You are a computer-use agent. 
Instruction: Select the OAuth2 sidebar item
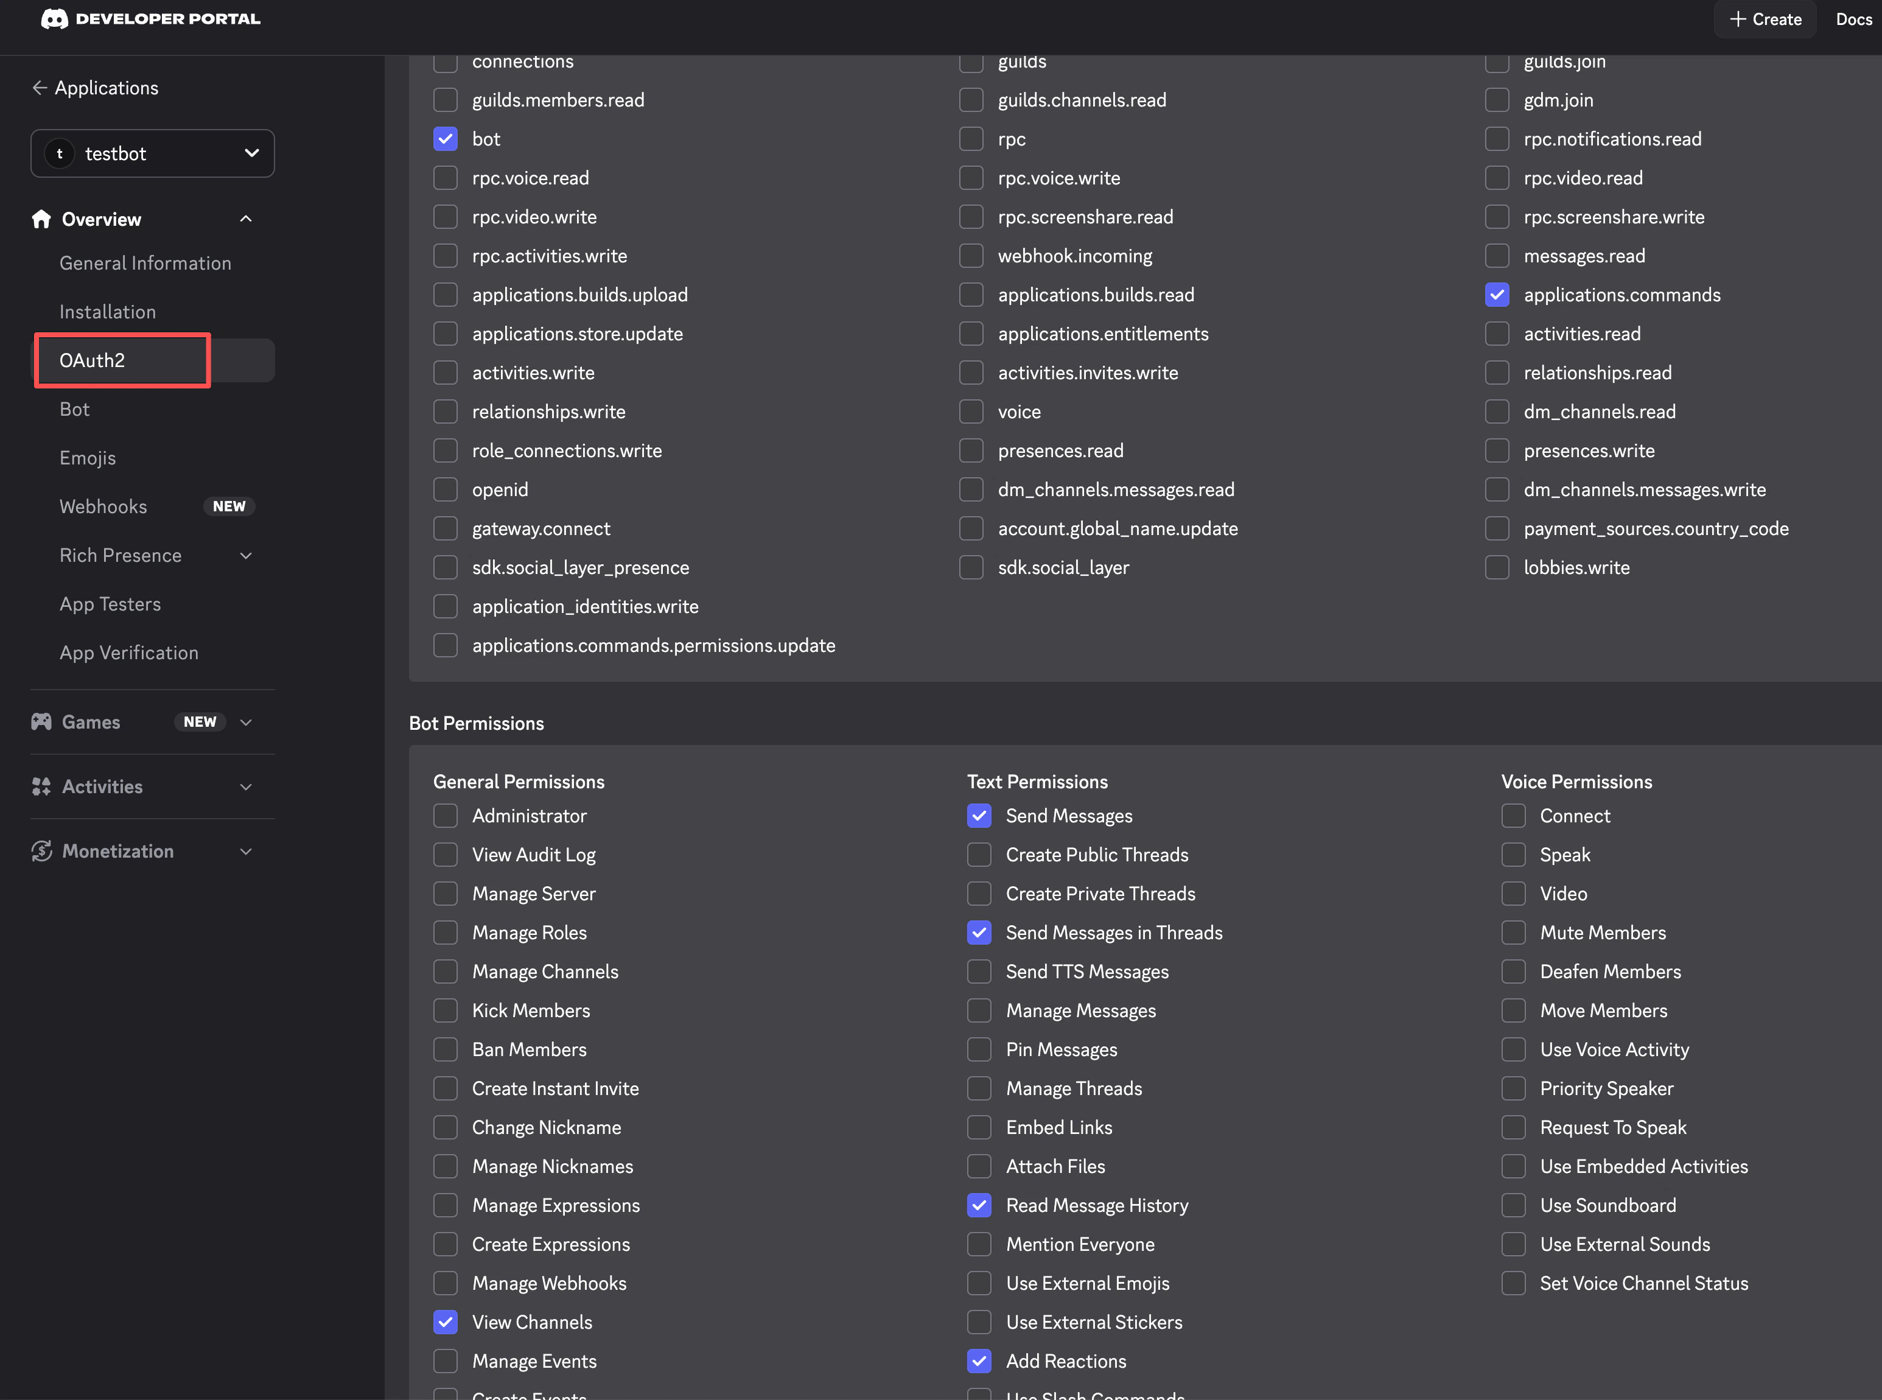(x=153, y=360)
